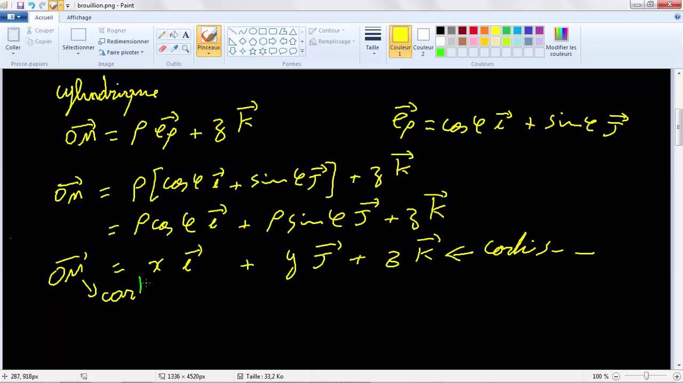
Task: Click the 100 % zoom level text
Action: [601, 376]
